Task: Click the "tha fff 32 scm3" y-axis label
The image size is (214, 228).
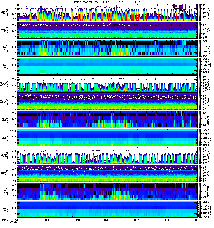Action: tap(4, 30)
